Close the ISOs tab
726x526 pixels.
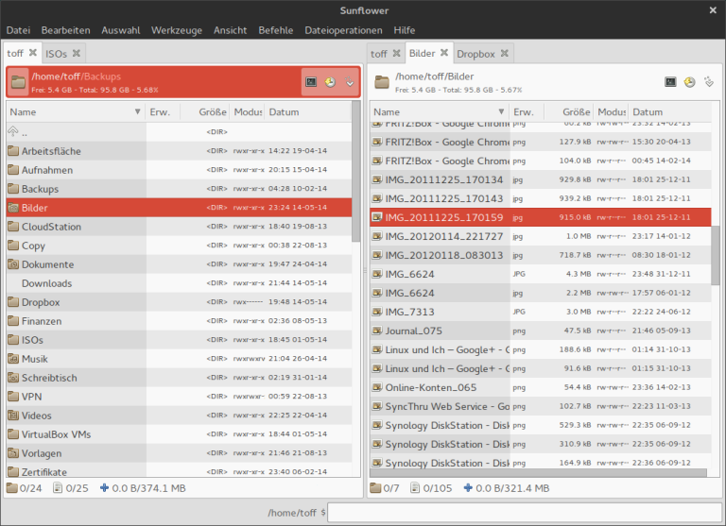pyautogui.click(x=77, y=53)
